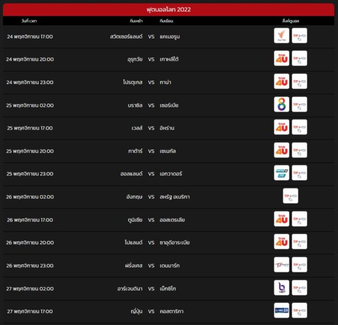Click PPTV 36 icon for Netherlands vs Ecuador
This screenshot has height=325, width=338.
(x=282, y=173)
